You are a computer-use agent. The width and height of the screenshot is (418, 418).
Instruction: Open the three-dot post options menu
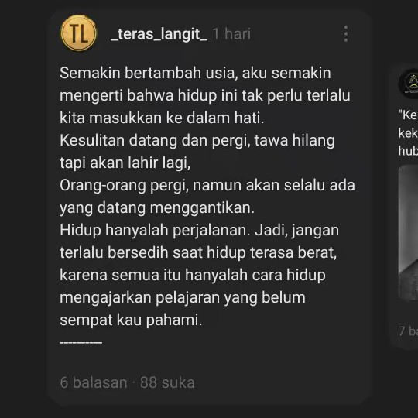click(x=346, y=34)
